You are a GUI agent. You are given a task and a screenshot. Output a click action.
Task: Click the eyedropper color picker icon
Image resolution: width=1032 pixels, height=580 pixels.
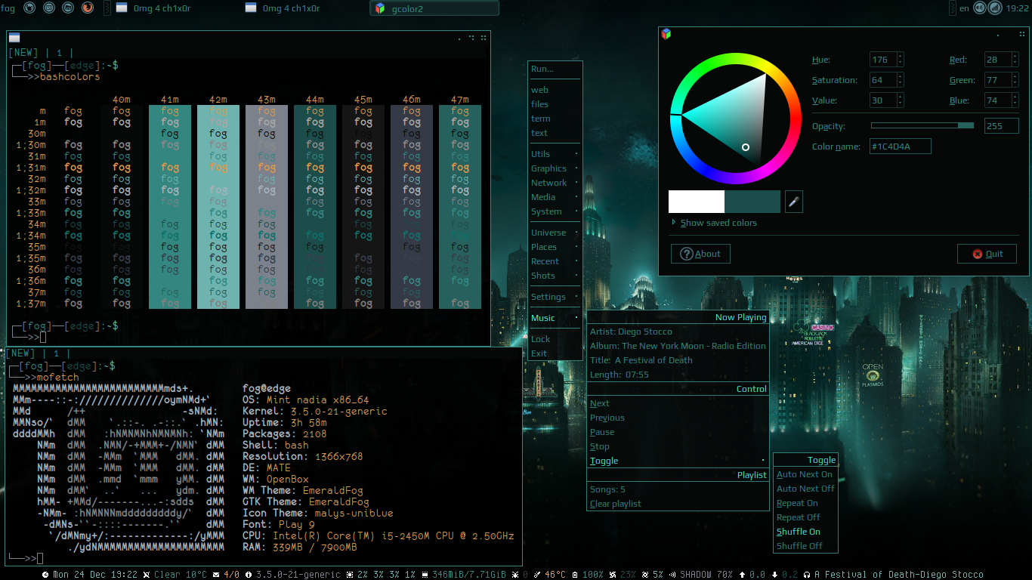(x=793, y=202)
